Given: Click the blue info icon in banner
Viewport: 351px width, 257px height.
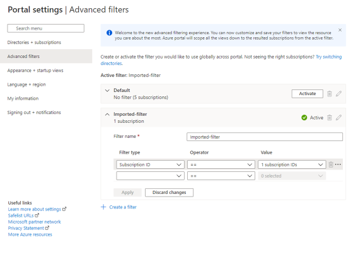Looking at the screenshot, I should [109, 33].
